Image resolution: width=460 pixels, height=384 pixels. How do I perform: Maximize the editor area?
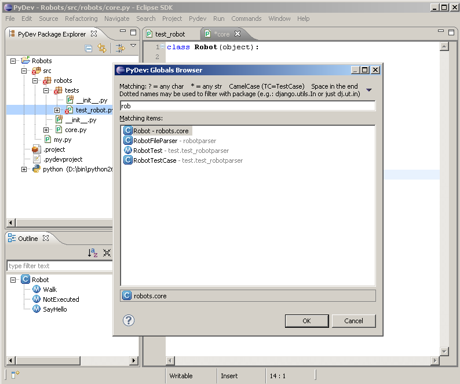[x=451, y=32]
